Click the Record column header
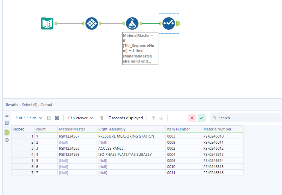282x195 pixels. 23,129
